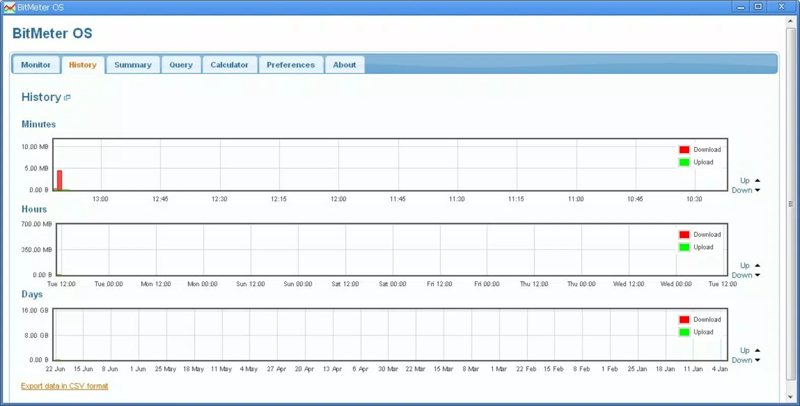Click the Minutes section heading
The width and height of the screenshot is (800, 406).
[x=39, y=124]
